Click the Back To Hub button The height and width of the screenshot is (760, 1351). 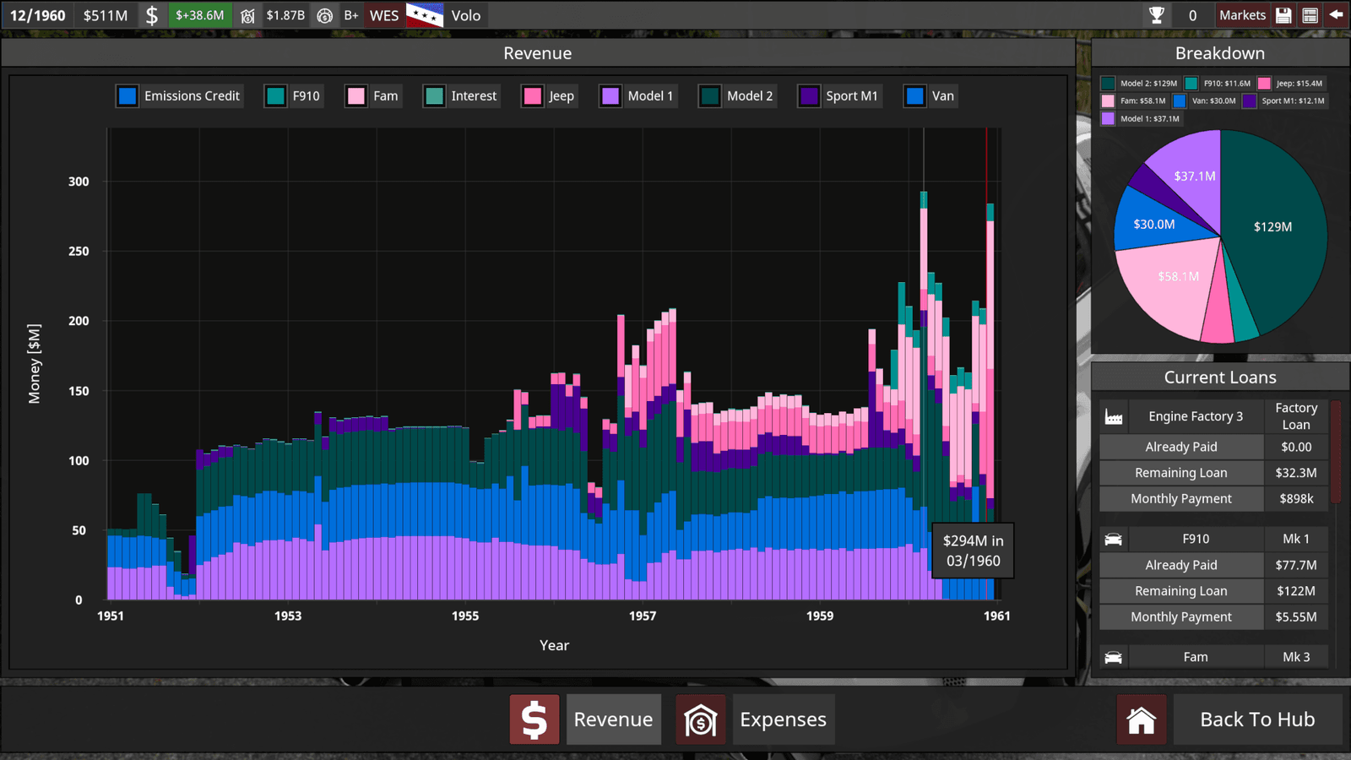click(x=1257, y=719)
